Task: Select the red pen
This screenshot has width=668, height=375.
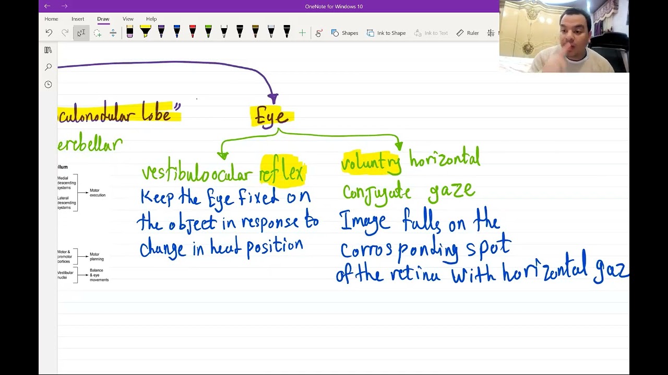Action: click(x=193, y=32)
